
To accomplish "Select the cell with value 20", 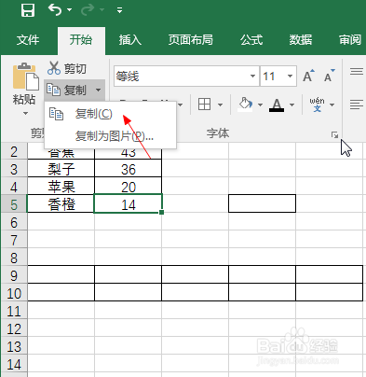I will point(128,187).
